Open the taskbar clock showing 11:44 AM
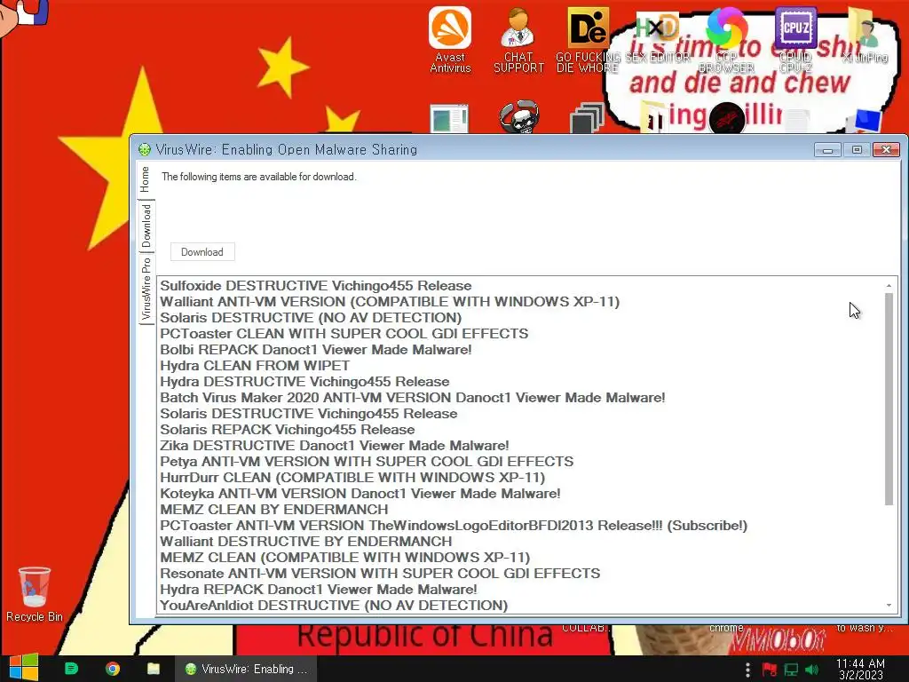This screenshot has height=682, width=909. click(860, 669)
